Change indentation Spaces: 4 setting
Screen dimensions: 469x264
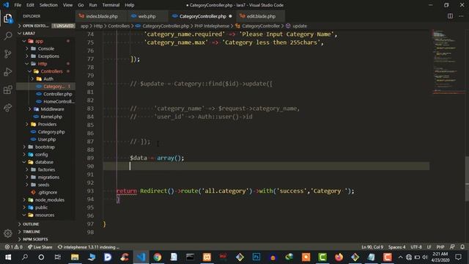coord(396,247)
